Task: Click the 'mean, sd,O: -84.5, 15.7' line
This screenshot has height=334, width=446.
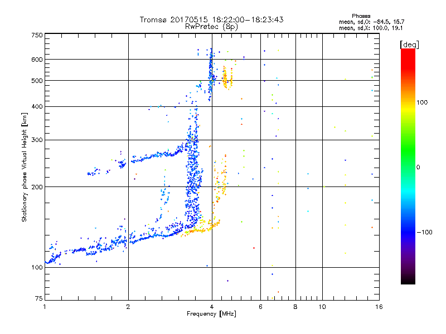Action: coord(371,22)
